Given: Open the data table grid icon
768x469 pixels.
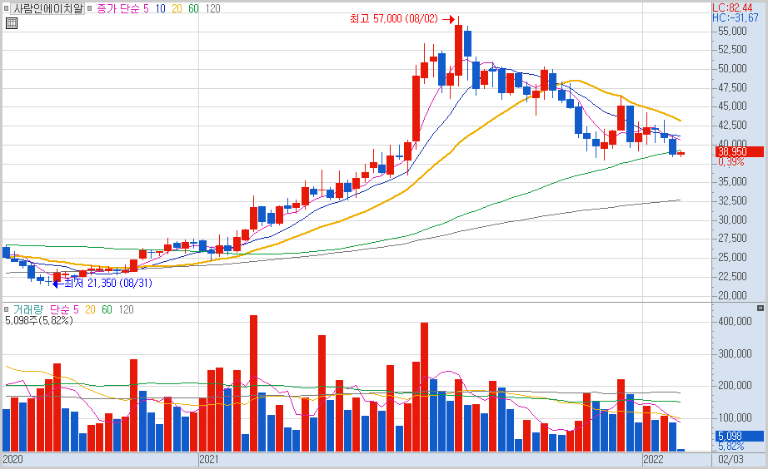Looking at the screenshot, I should point(12,23).
